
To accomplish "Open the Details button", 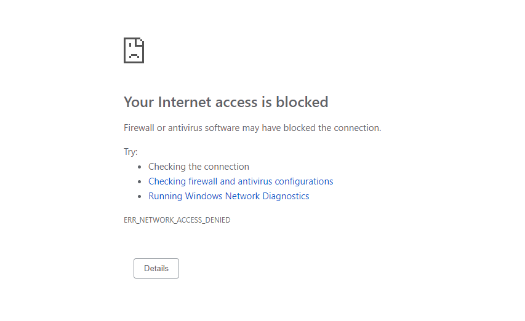I will point(156,268).
